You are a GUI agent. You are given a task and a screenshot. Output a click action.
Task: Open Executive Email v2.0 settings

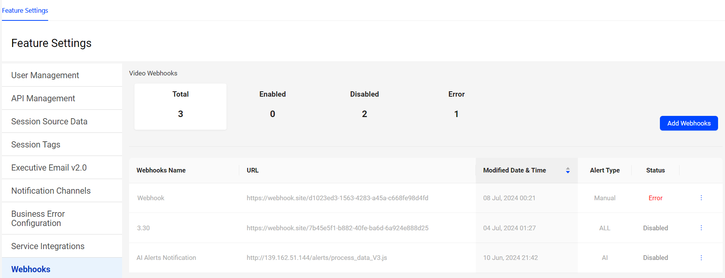(x=49, y=168)
